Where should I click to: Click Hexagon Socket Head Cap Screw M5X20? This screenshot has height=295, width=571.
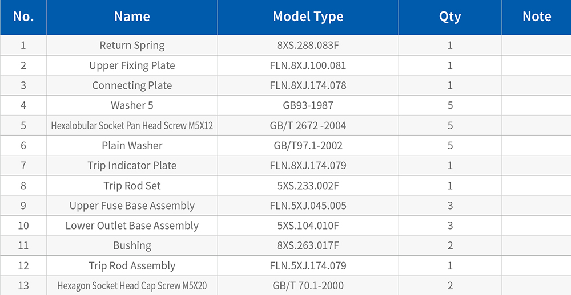132,286
